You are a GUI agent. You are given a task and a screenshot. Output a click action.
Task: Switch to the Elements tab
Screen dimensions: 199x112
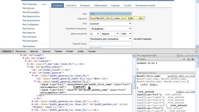[x=7, y=51]
